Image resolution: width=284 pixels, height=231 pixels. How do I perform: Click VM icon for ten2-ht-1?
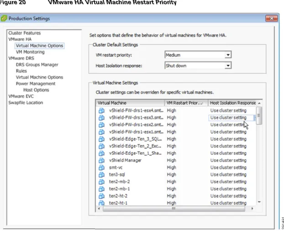click(102, 203)
